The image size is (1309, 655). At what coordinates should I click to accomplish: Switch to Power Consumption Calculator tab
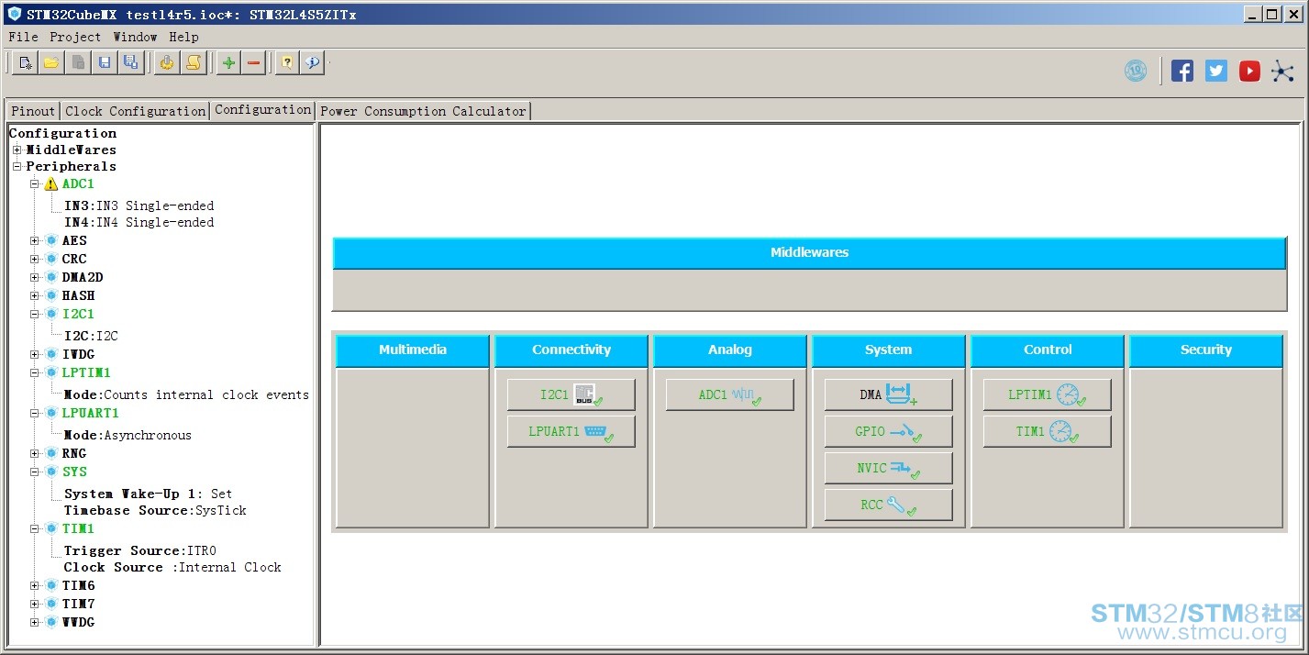[423, 111]
